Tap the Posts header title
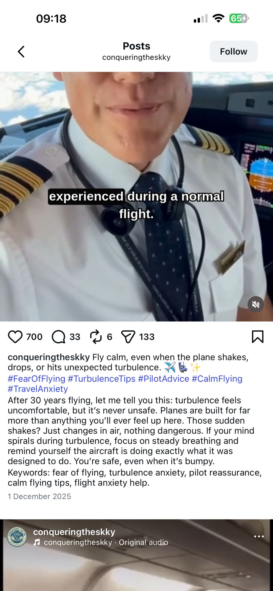This screenshot has width=273, height=591. tap(136, 46)
